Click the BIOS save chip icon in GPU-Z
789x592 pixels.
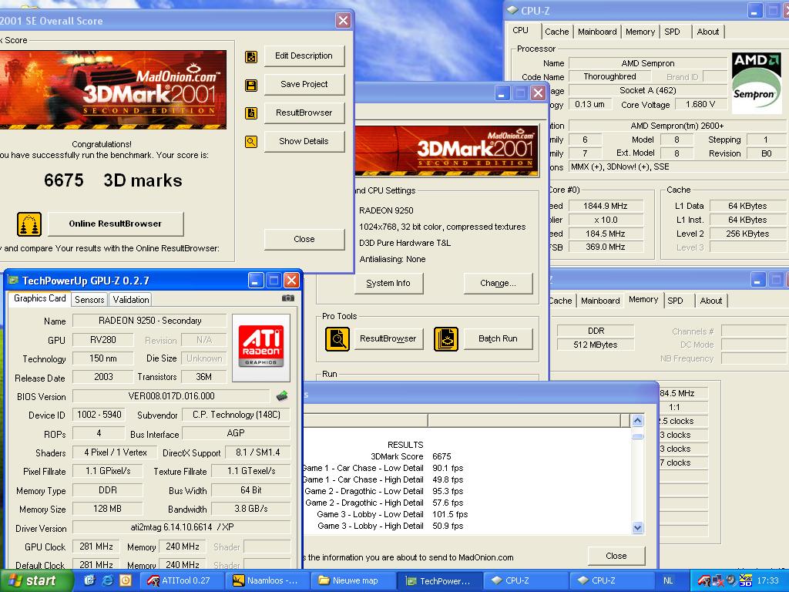pos(282,395)
